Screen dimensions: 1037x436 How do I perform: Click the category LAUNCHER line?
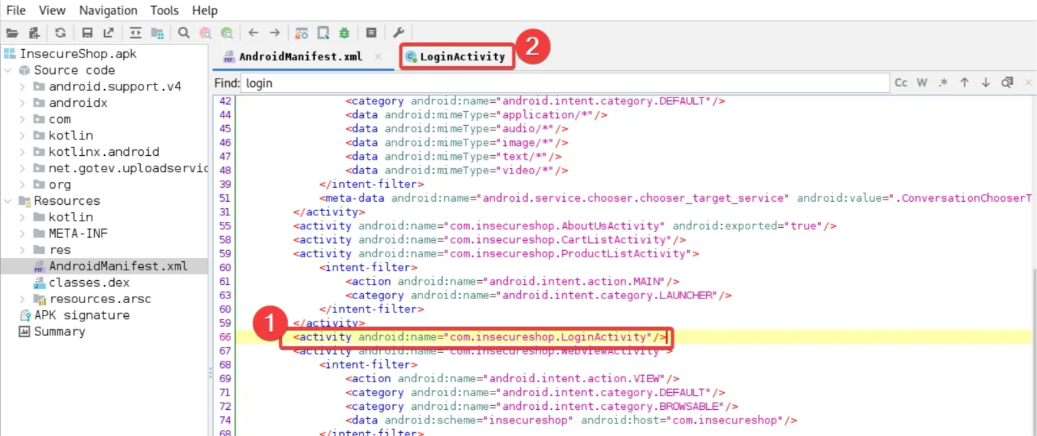click(538, 295)
